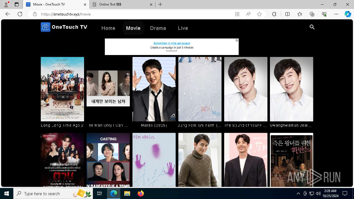Open the Extensions menu

(274, 14)
